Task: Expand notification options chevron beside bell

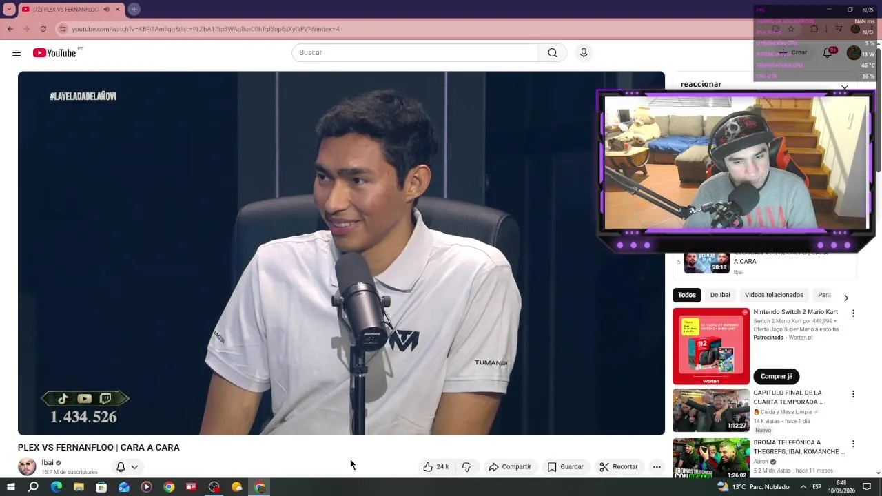Action: click(134, 467)
